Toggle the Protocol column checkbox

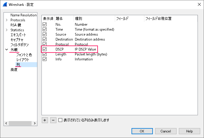[x=45, y=44]
